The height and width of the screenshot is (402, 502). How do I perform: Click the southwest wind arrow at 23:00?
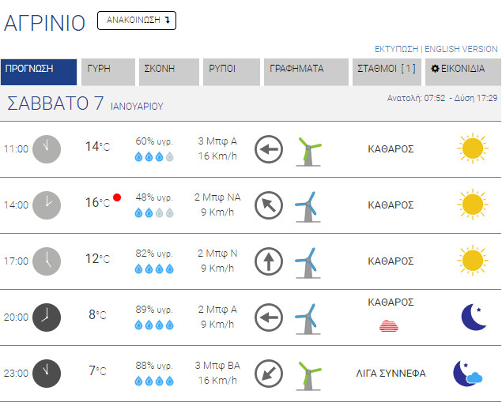point(269,373)
